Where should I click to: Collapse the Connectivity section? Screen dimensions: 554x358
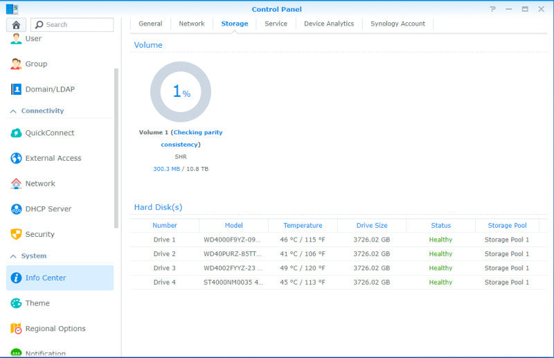click(13, 111)
